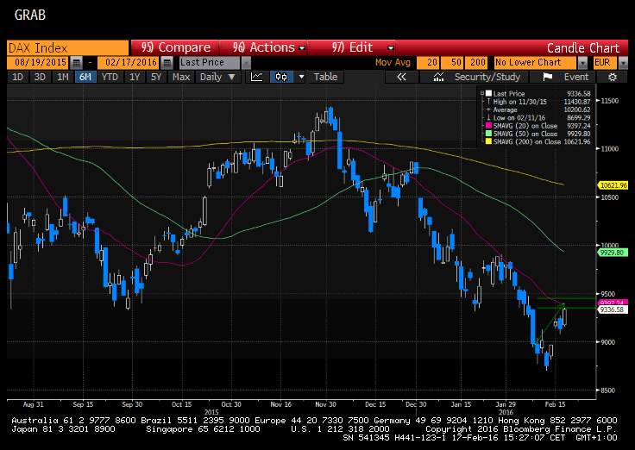
Task: Collapse the legend box toggle
Action: point(482,93)
